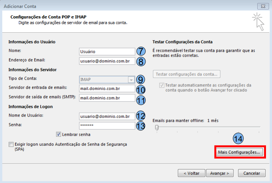Go back with the Voltar button
Image resolution: width=272 pixels, height=183 pixels.
[x=191, y=173]
